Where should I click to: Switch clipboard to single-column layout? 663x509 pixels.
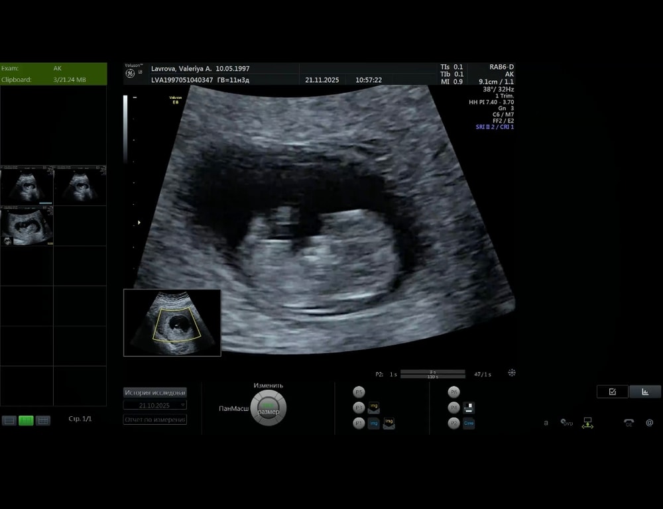tap(9, 420)
